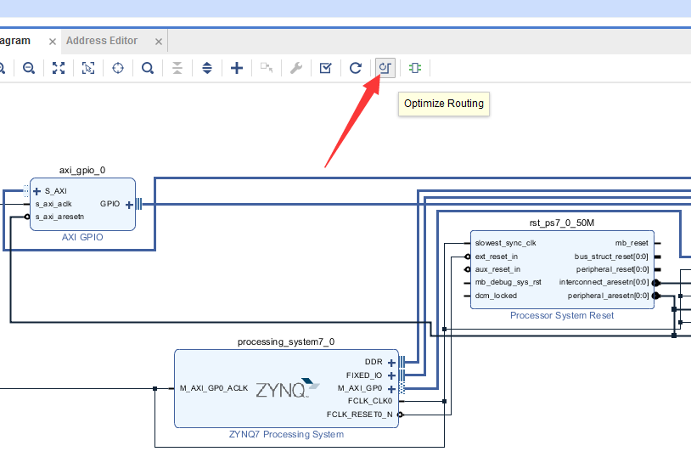Click the Customize Block wrench icon
The width and height of the screenshot is (691, 457).
pyautogui.click(x=296, y=68)
